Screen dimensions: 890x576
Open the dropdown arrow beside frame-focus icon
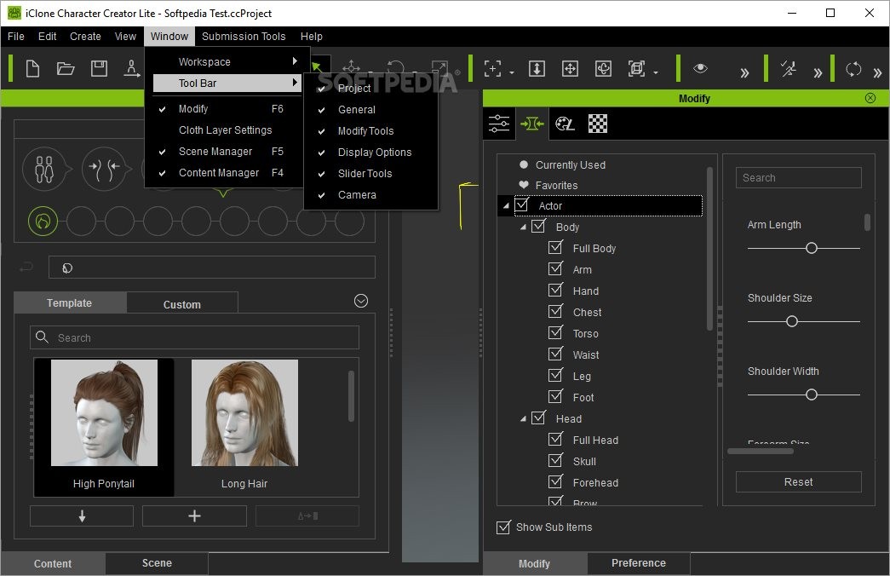511,72
